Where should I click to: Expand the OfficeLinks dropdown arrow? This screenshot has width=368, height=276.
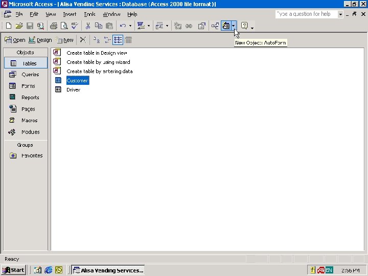point(149,26)
